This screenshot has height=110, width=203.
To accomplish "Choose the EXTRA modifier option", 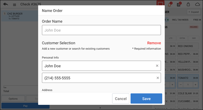I will (x=182, y=38).
